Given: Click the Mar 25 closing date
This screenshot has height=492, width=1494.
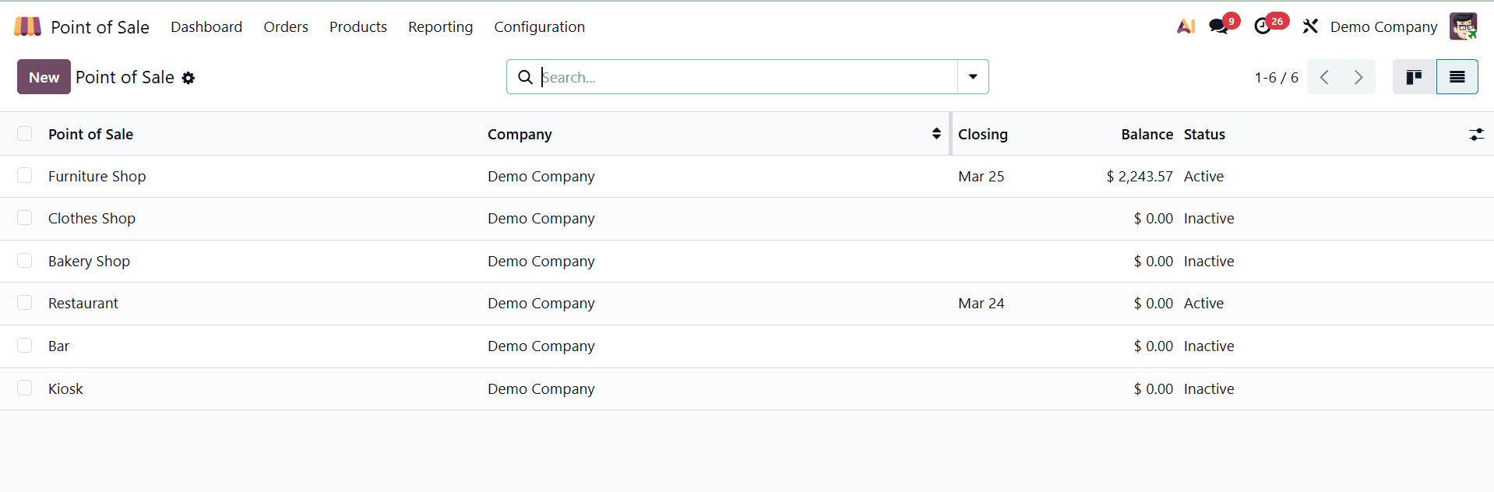Looking at the screenshot, I should pyautogui.click(x=981, y=176).
